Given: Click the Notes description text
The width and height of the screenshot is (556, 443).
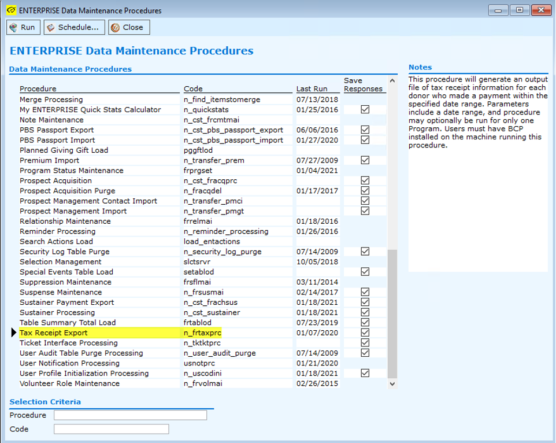Looking at the screenshot, I should [477, 112].
